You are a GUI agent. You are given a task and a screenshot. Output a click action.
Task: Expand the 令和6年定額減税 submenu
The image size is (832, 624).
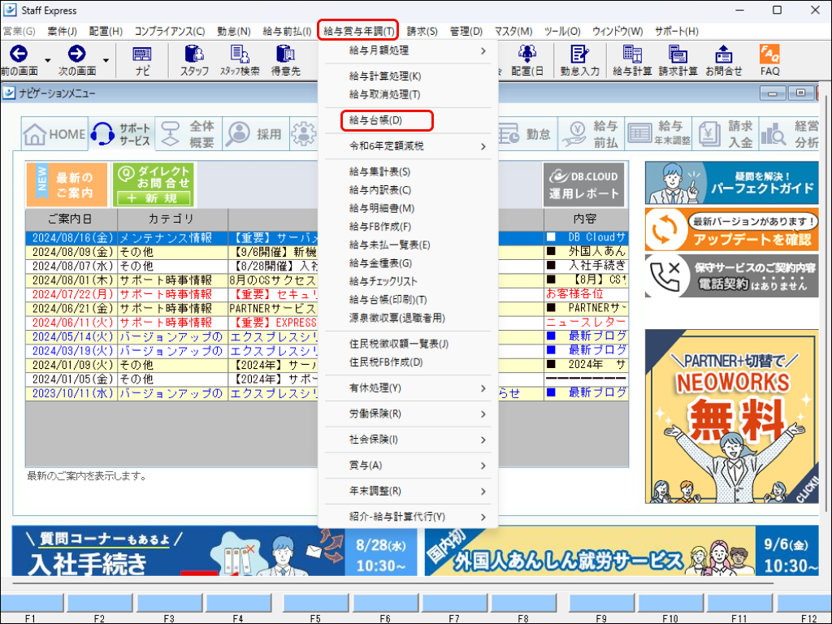[x=408, y=146]
